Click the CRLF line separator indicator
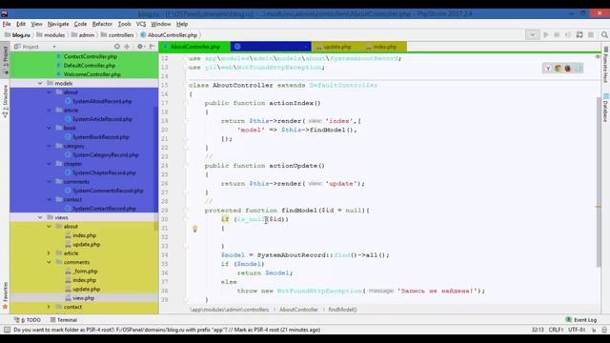This screenshot has height=343, width=610. [x=556, y=330]
